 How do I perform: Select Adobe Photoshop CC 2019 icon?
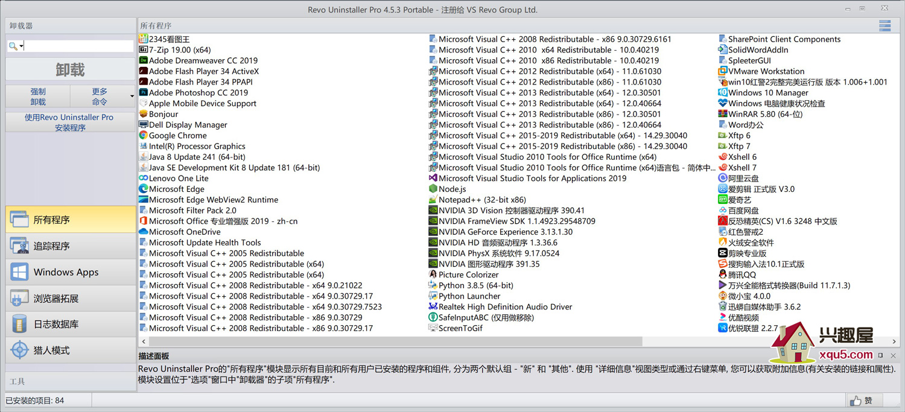pos(144,92)
